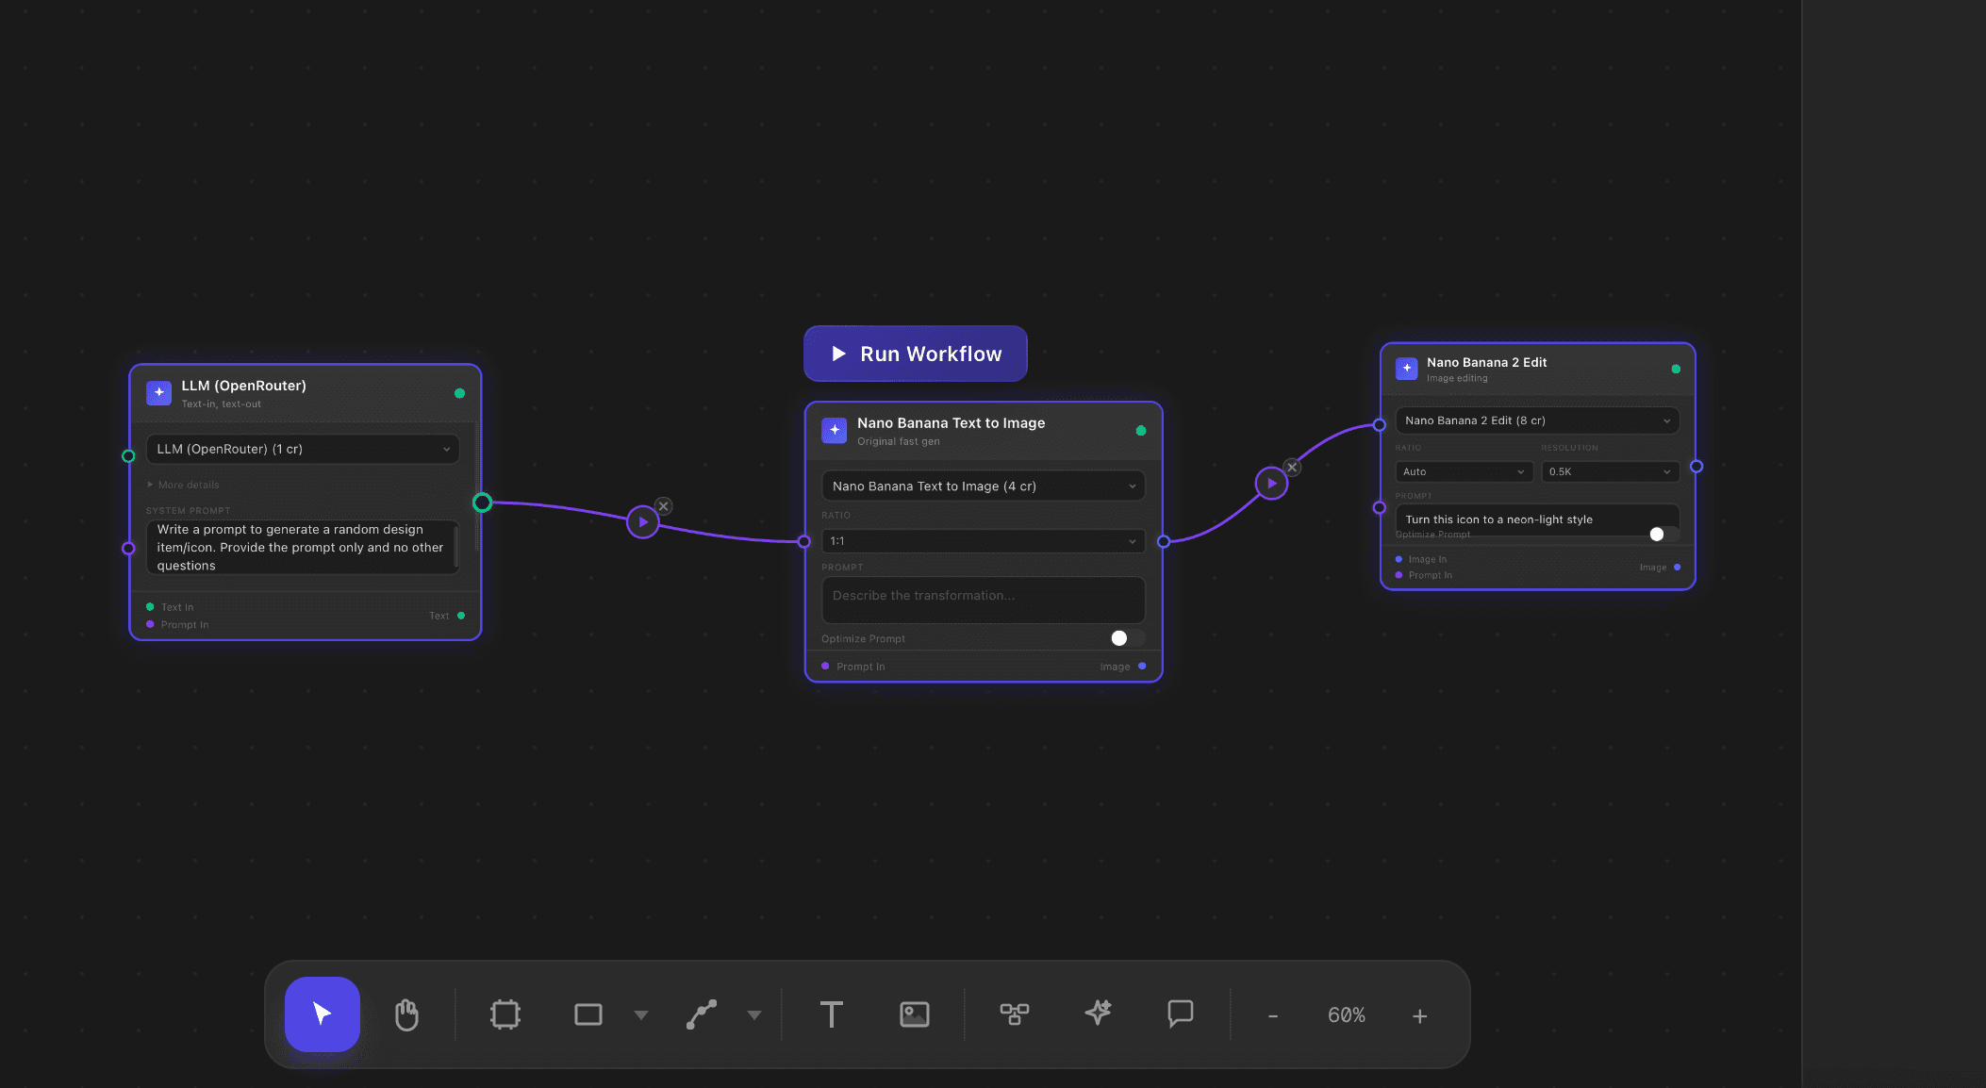Image resolution: width=1986 pixels, height=1088 pixels.
Task: Enable Optimize Prompt on Nano Banana Text to Image
Action: point(1119,638)
